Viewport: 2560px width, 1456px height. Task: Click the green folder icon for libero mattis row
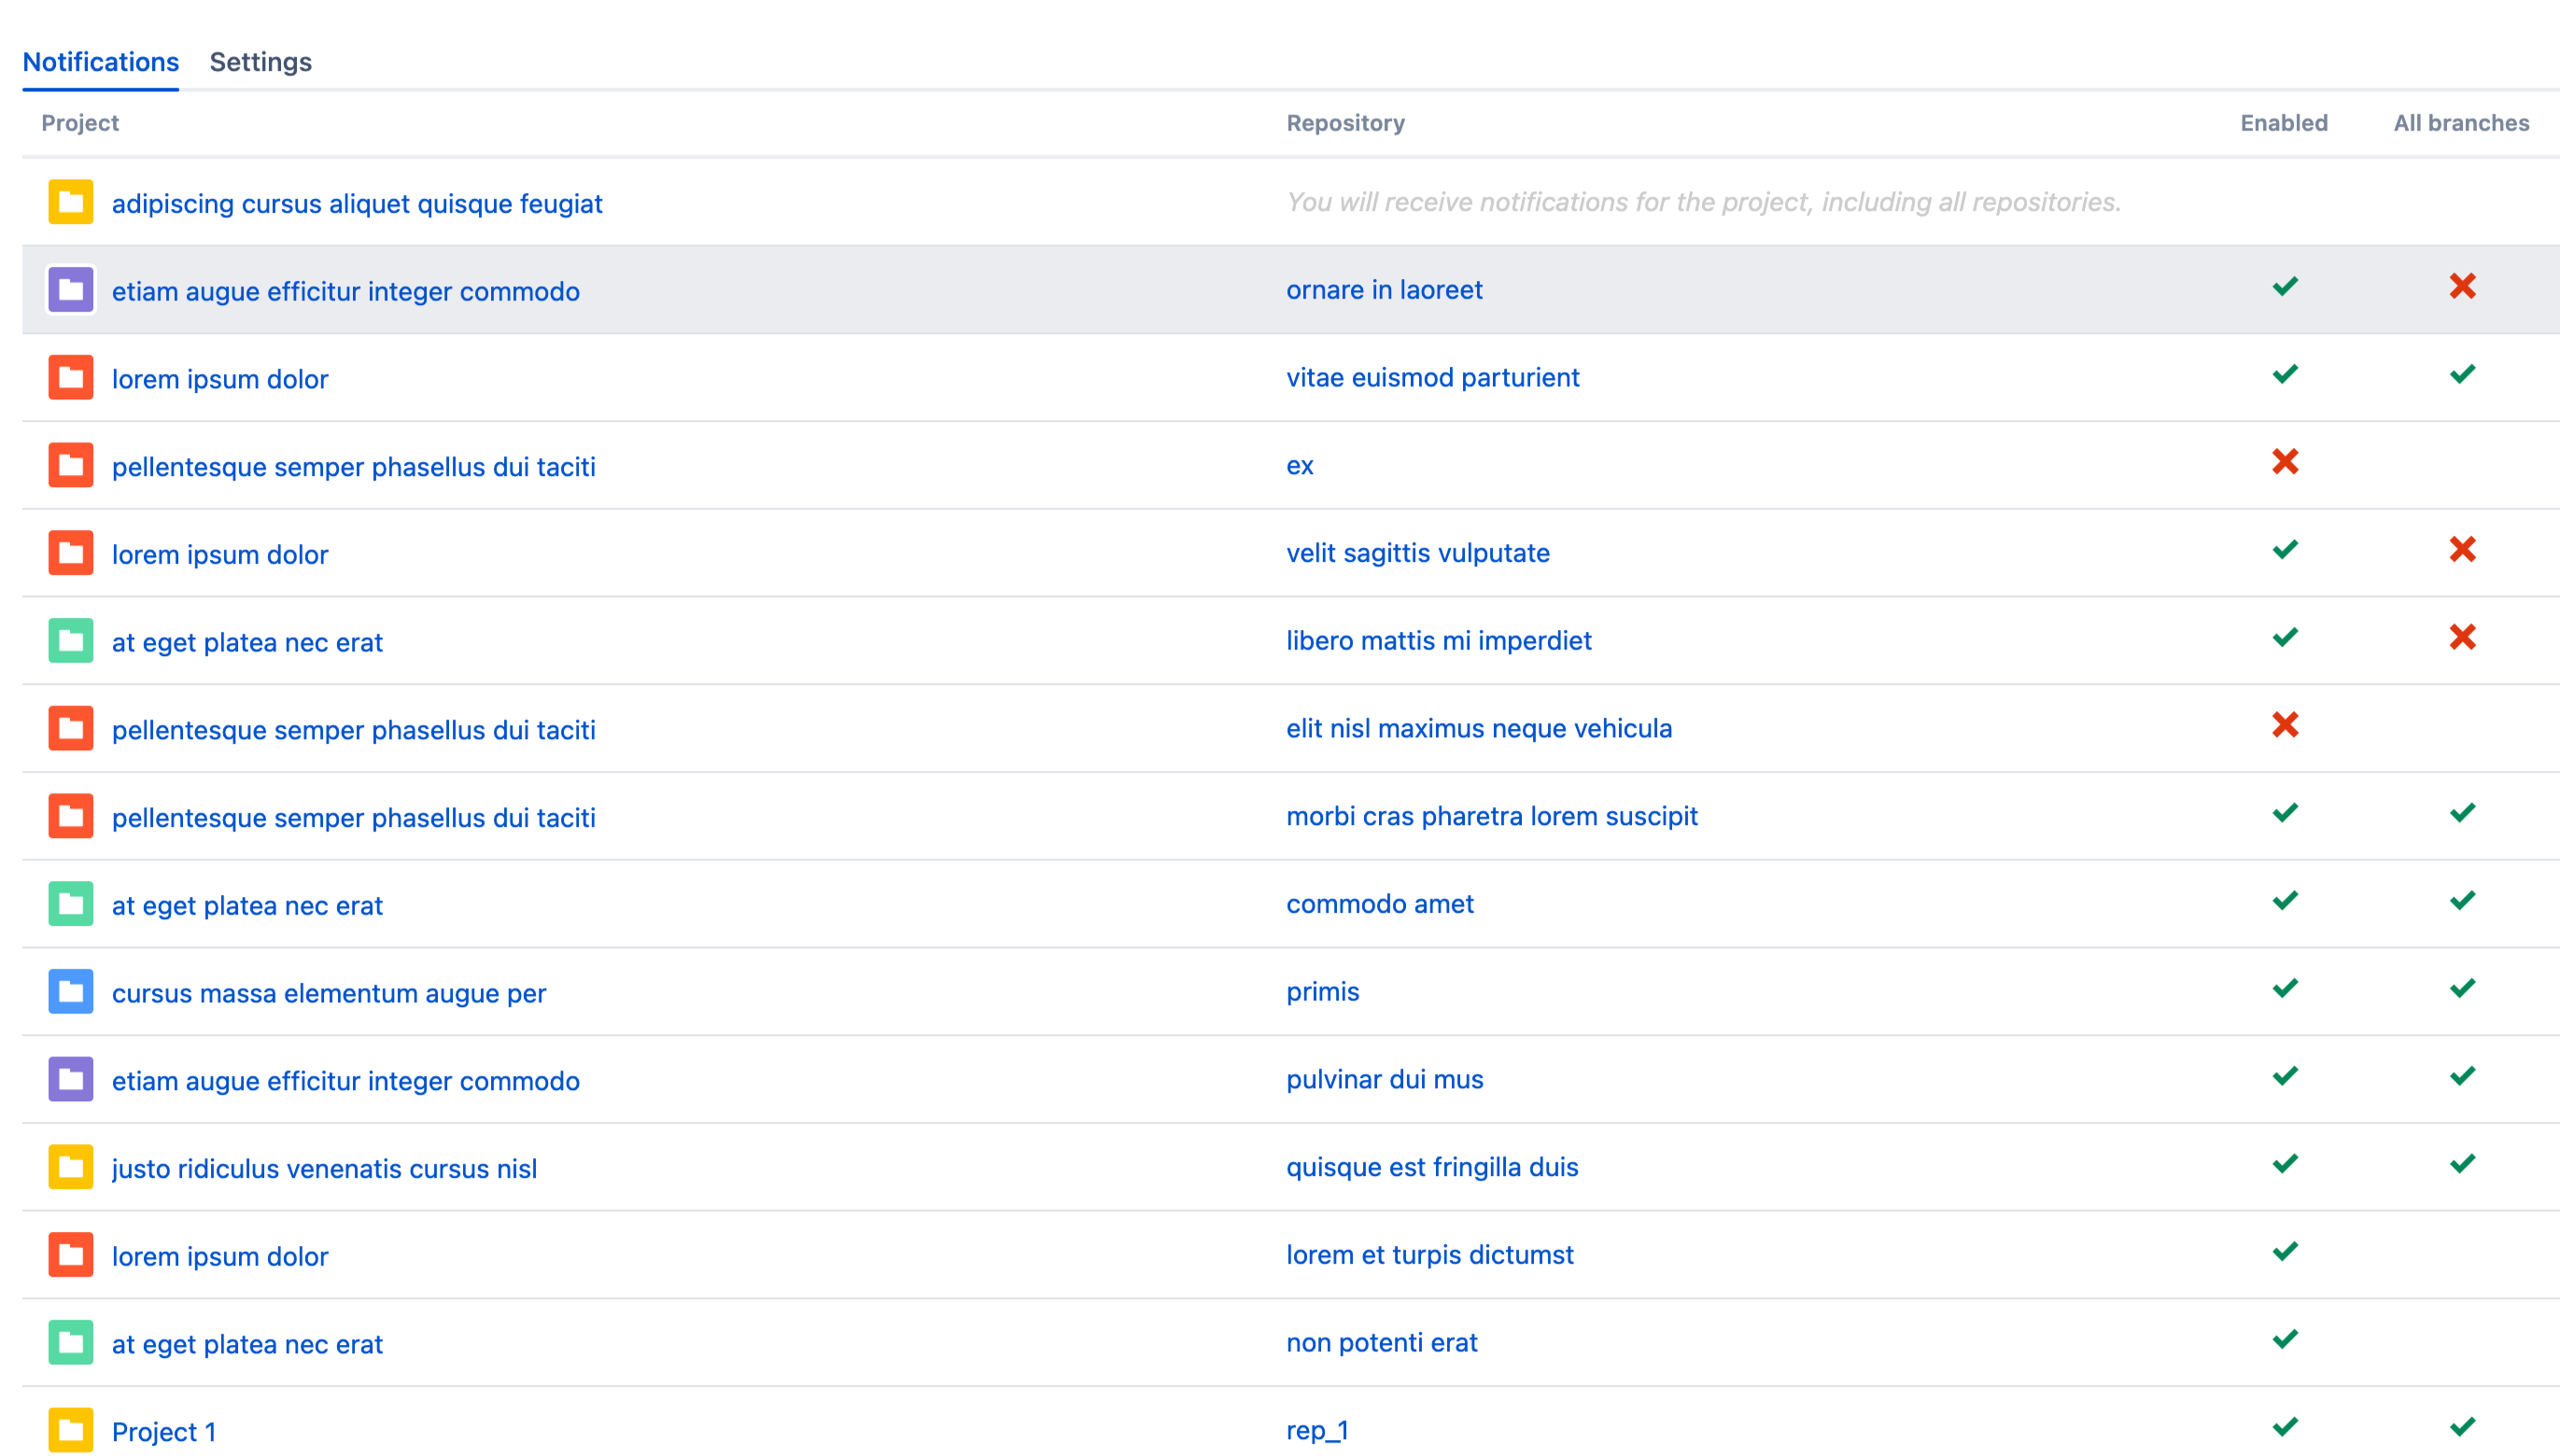(x=70, y=641)
